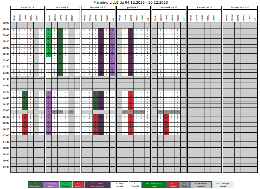This screenshot has height=189, width=260.
Task: Select the 'P - Pause' legend box
Action: click(184, 184)
